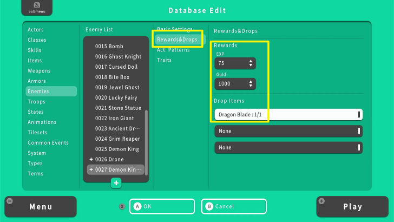Image resolution: width=394 pixels, height=222 pixels.
Task: Select enemy 0022 Iron Giant
Action: coord(116,118)
